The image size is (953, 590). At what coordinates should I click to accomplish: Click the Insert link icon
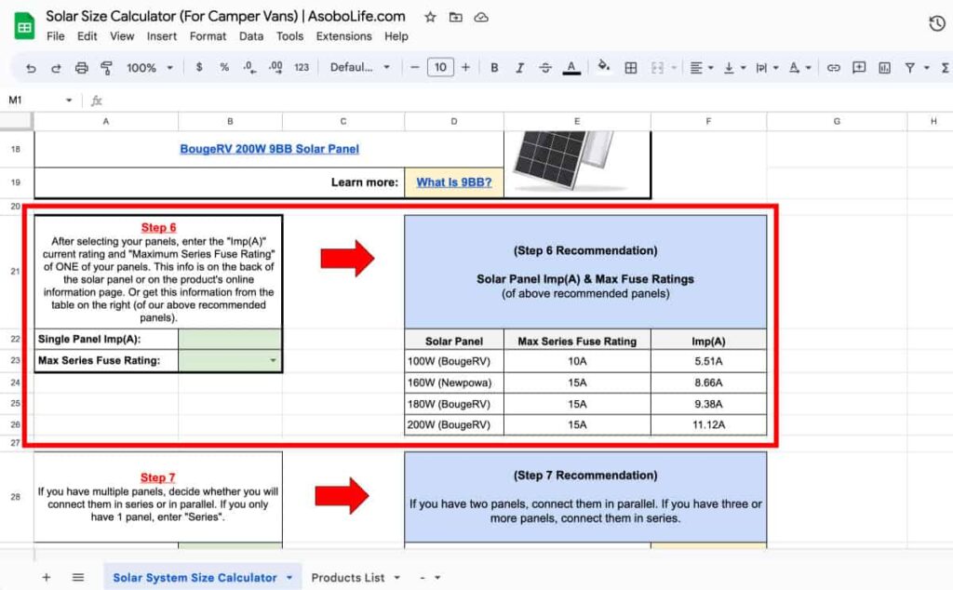(x=833, y=67)
